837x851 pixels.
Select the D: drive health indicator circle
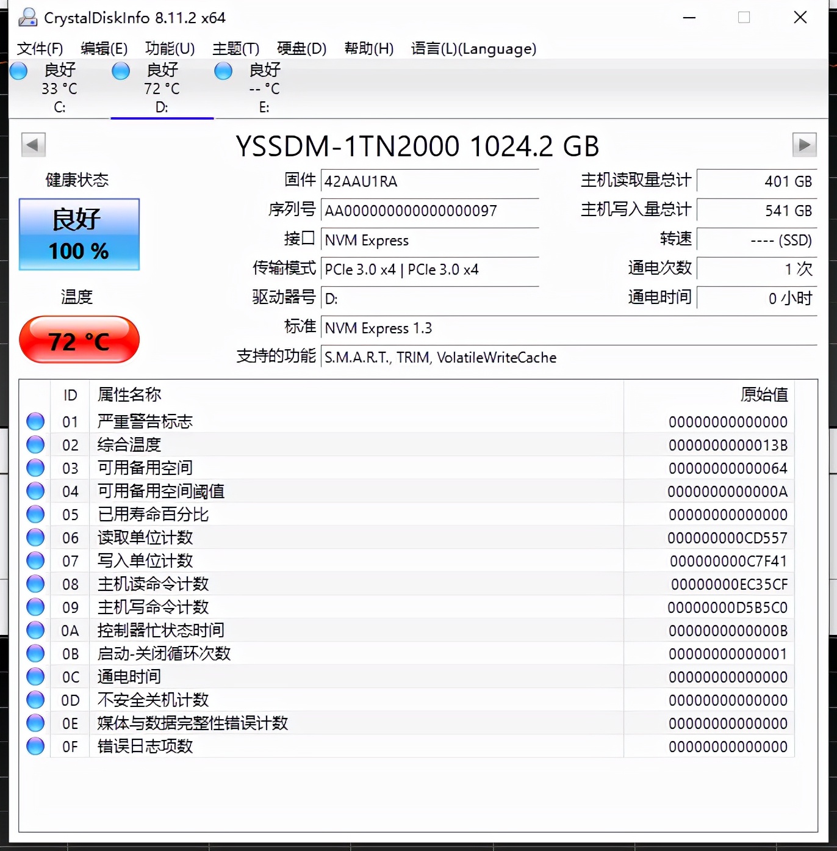(x=120, y=71)
